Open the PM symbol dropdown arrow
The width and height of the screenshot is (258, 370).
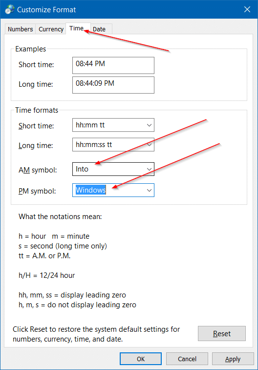pos(149,190)
